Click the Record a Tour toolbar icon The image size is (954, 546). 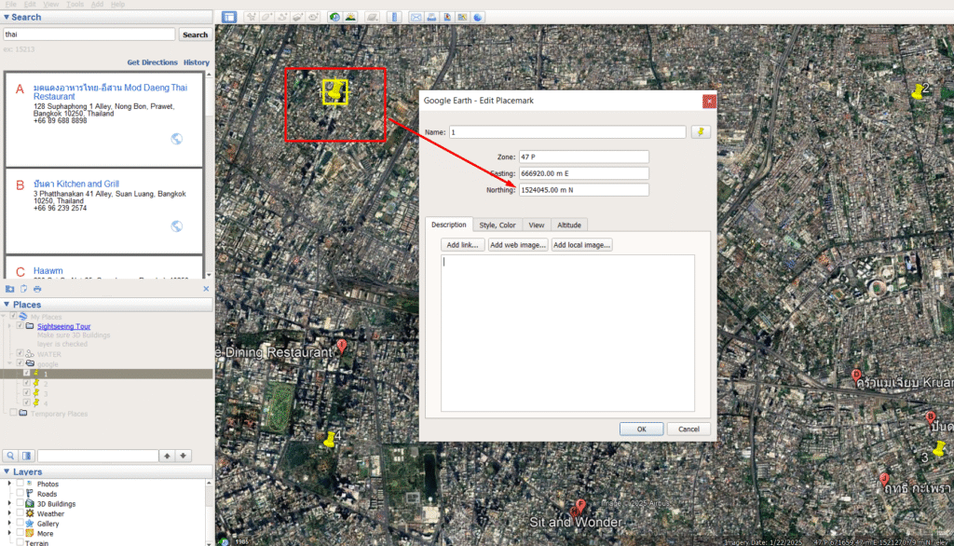point(313,17)
